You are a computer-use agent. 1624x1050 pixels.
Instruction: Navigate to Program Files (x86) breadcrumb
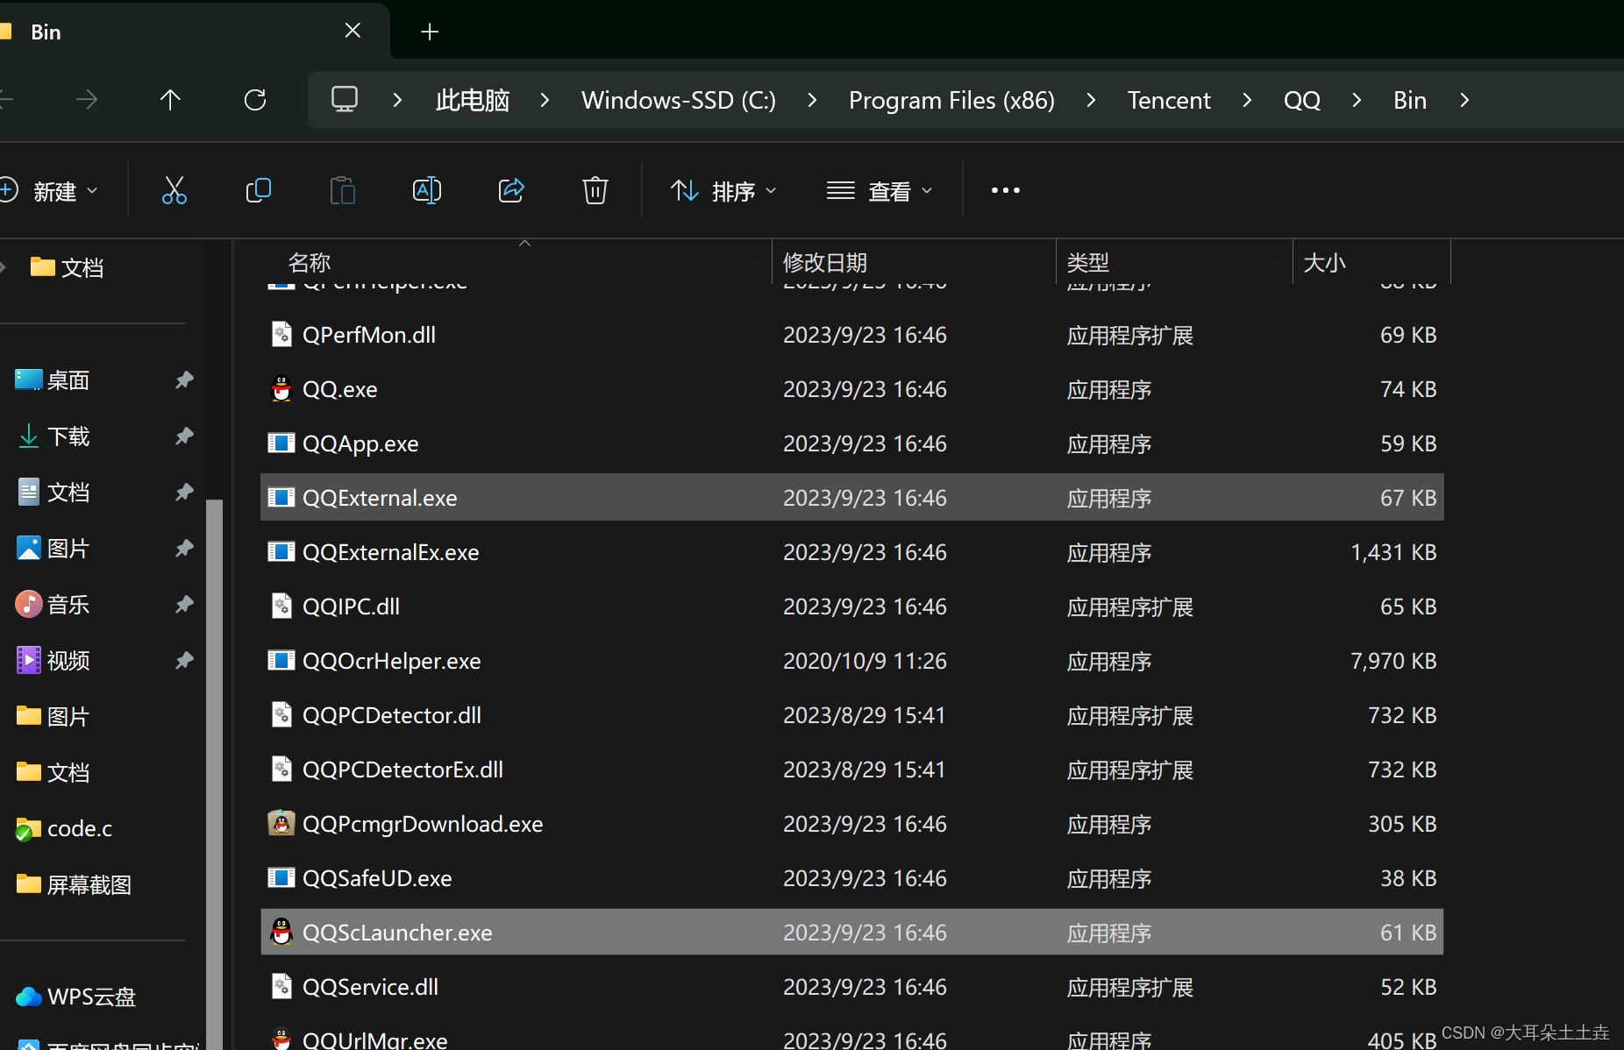(951, 100)
